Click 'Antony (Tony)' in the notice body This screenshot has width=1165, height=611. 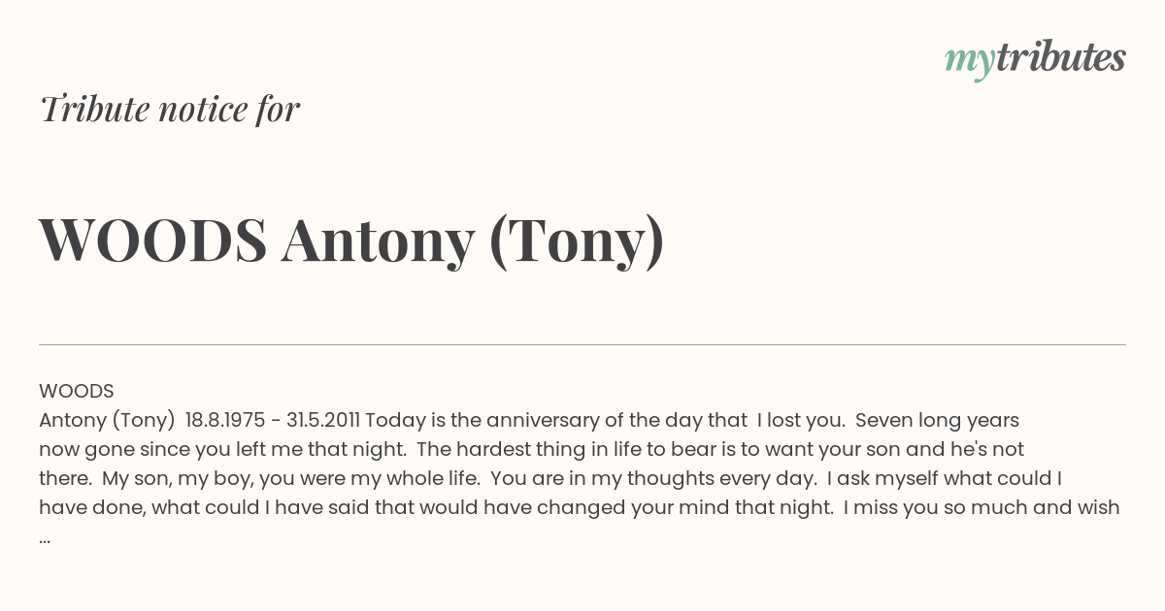click(x=107, y=421)
